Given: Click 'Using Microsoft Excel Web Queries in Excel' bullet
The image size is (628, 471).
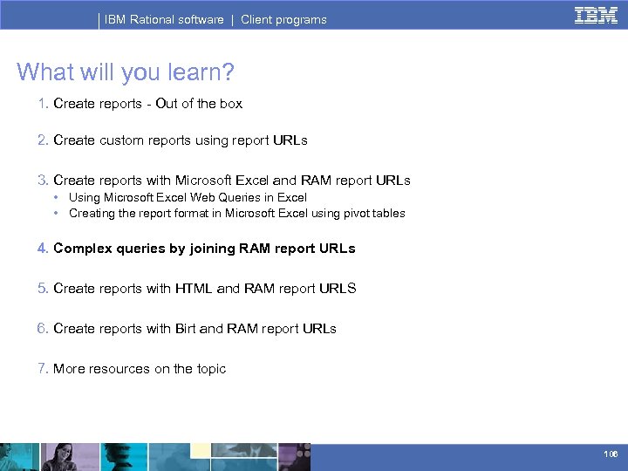Looking at the screenshot, I should (188, 197).
